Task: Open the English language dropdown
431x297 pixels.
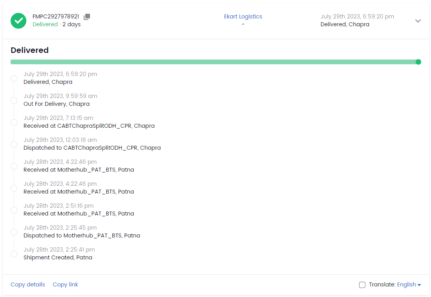Action: tap(409, 285)
